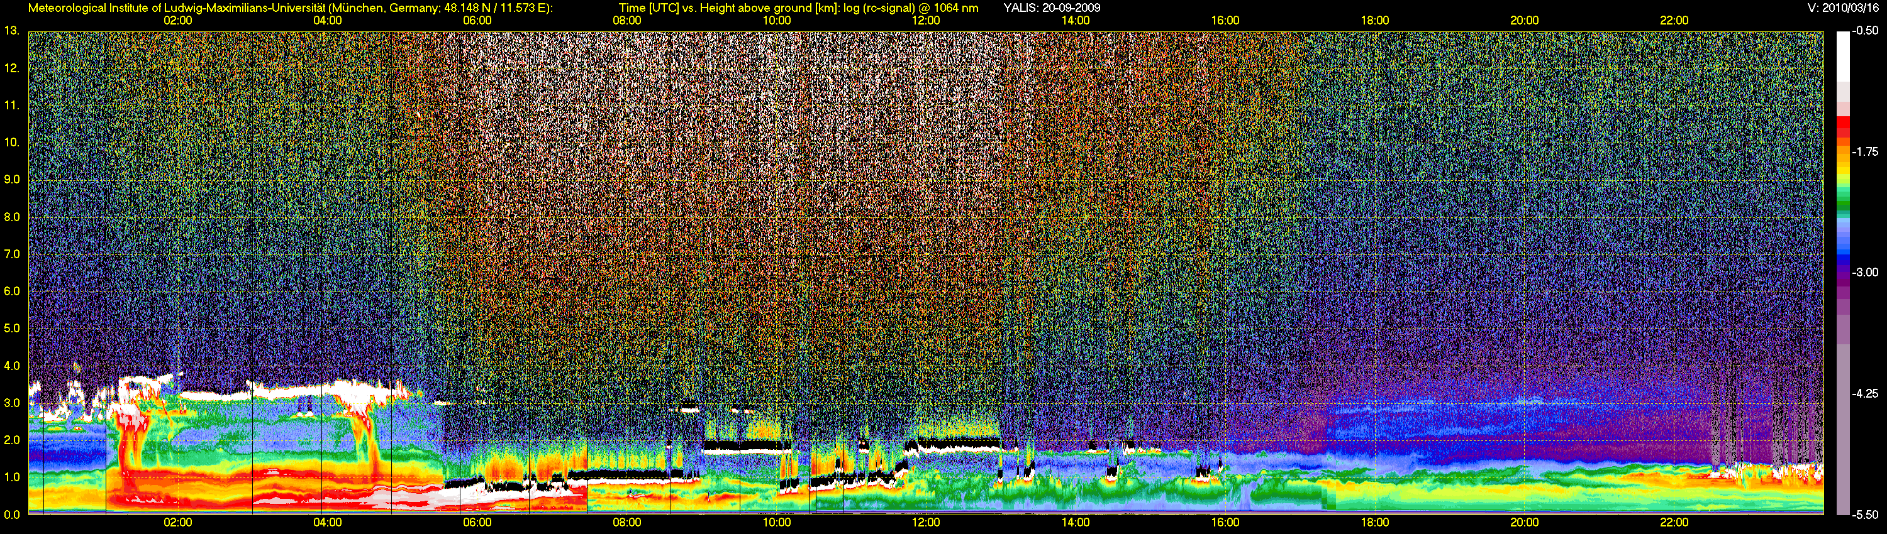Screen dimensions: 1887x534
Task: Click the 20:00 label on bottom time axis
Action: click(x=1525, y=522)
